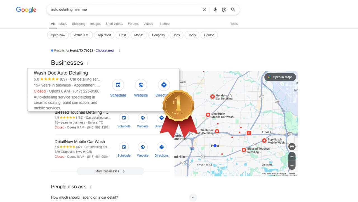The image size is (358, 202).
Task: Center map on my location icon
Action: tap(292, 147)
